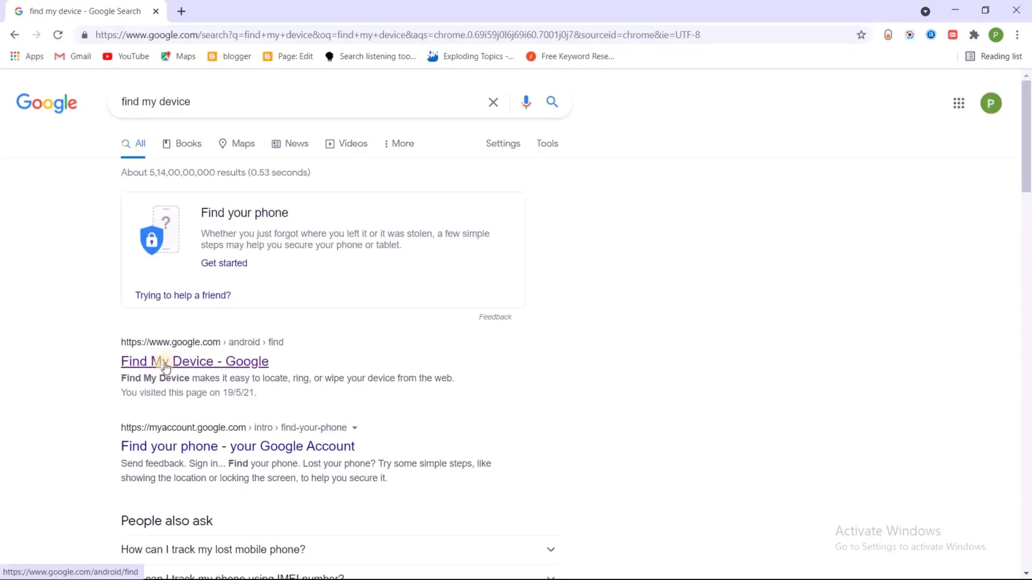Open the Google apps grid
1032x580 pixels.
click(958, 103)
